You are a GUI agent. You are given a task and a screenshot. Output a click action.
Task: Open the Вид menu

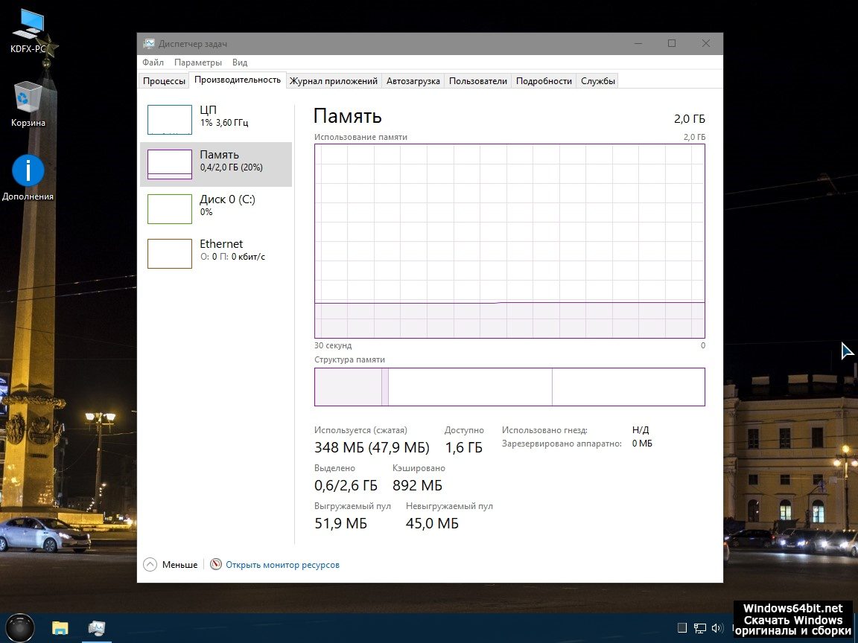240,63
